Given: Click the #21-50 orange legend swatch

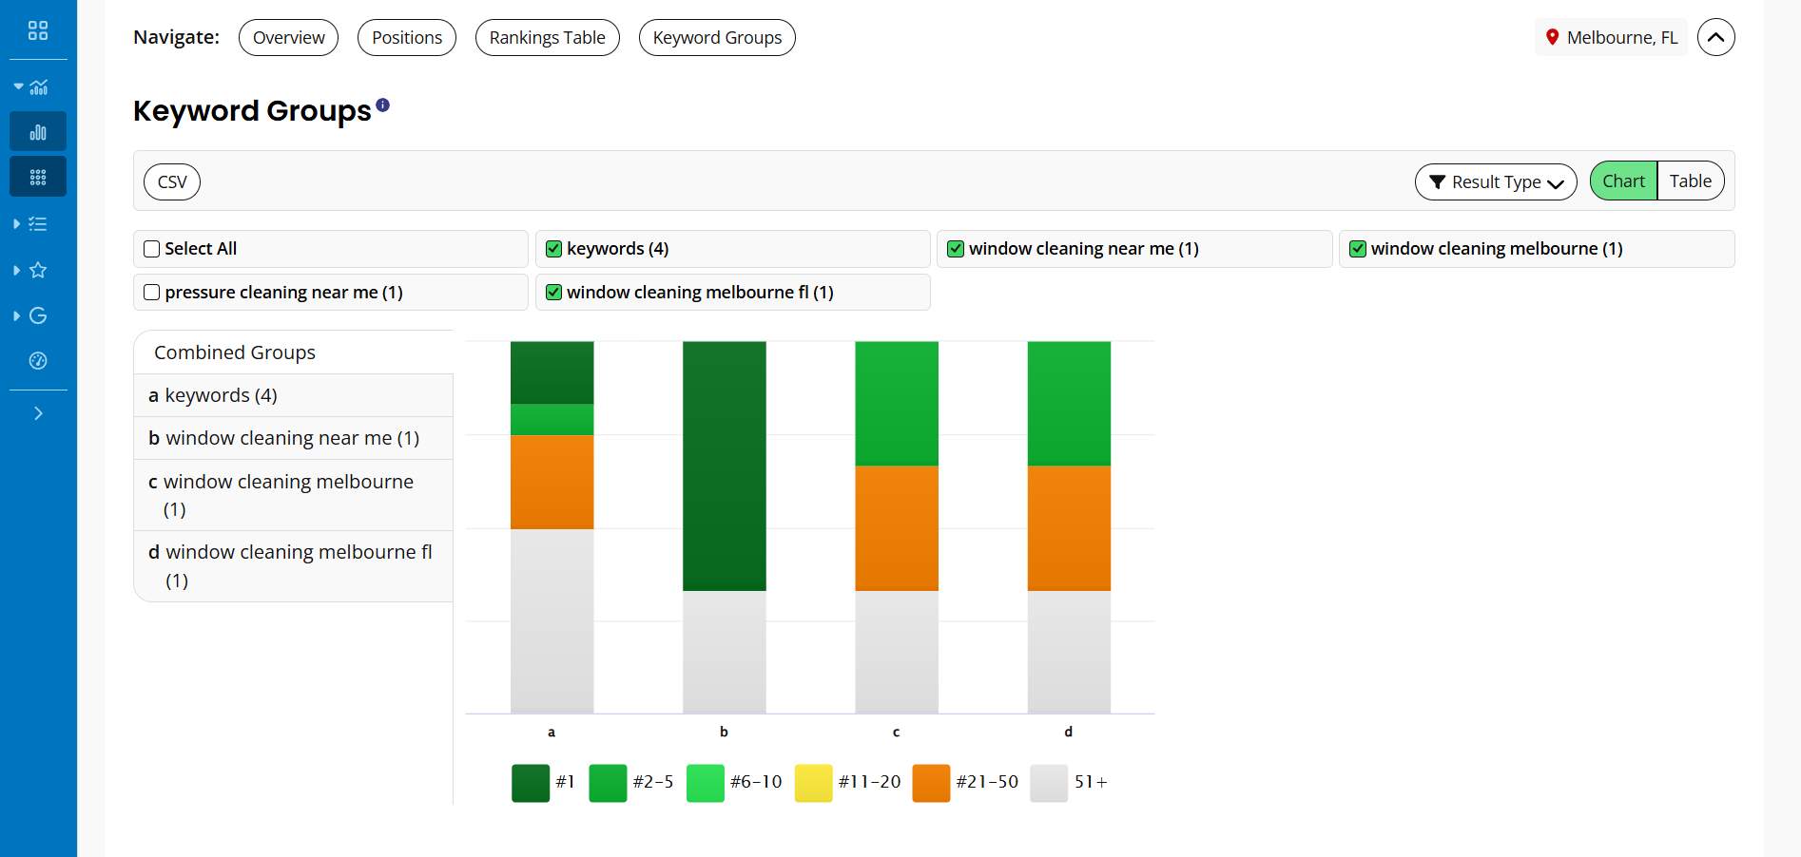Looking at the screenshot, I should tap(931, 783).
